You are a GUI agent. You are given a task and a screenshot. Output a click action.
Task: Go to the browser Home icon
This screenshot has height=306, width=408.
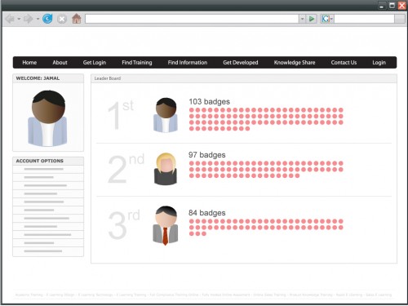point(77,19)
